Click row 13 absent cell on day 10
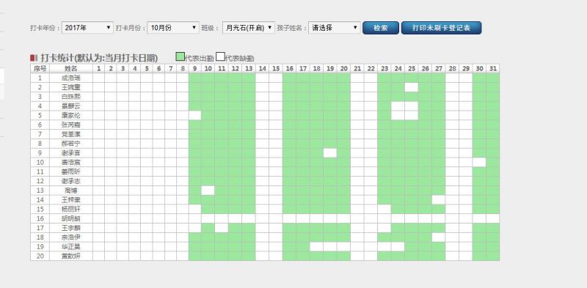This screenshot has height=288, width=587. [208, 191]
